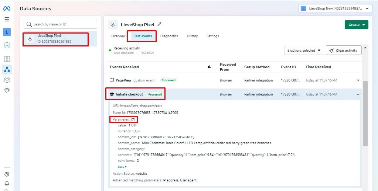The height and width of the screenshot is (191, 378).
Task: Select the blue L account avatar
Action: tap(7, 32)
